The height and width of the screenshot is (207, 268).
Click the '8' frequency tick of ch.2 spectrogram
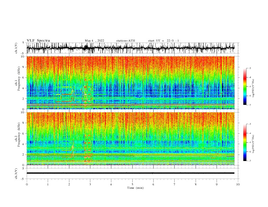click(23, 123)
